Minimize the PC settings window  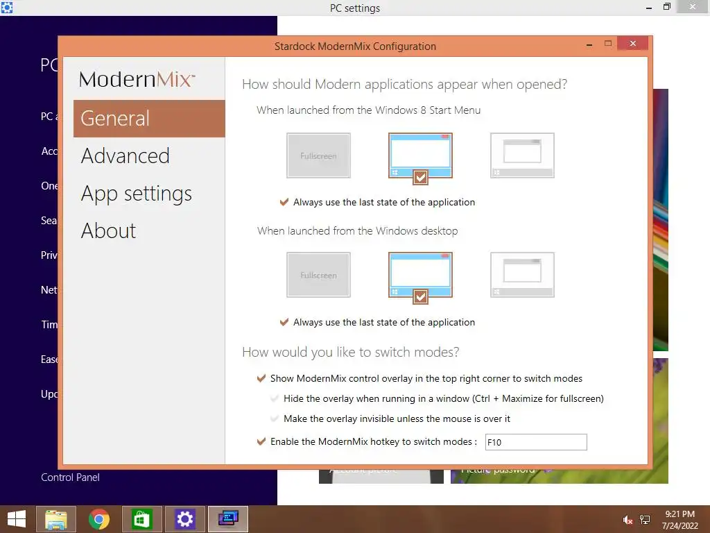[x=649, y=7]
